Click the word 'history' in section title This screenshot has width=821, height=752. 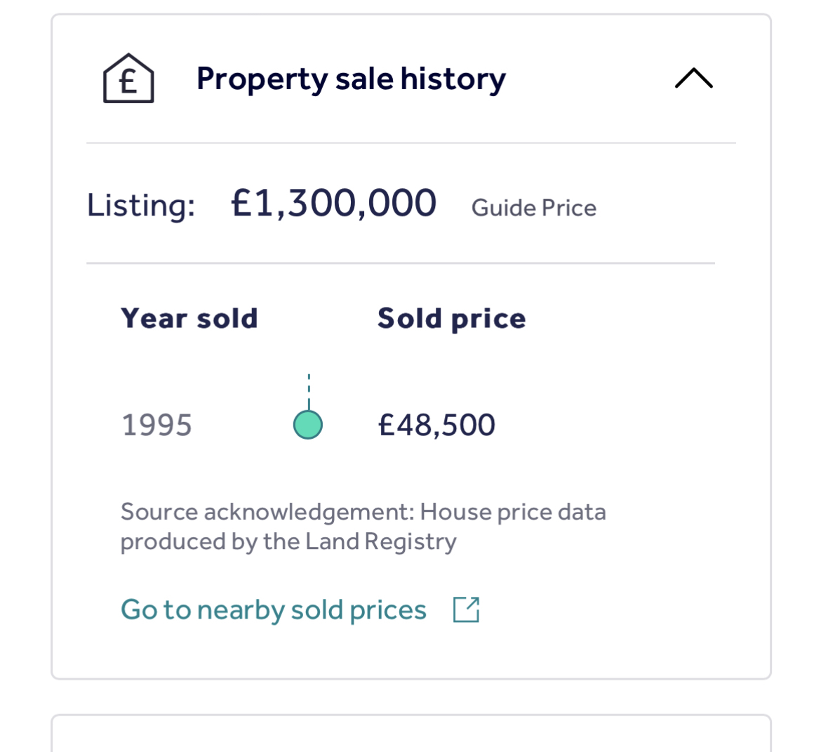pos(453,79)
